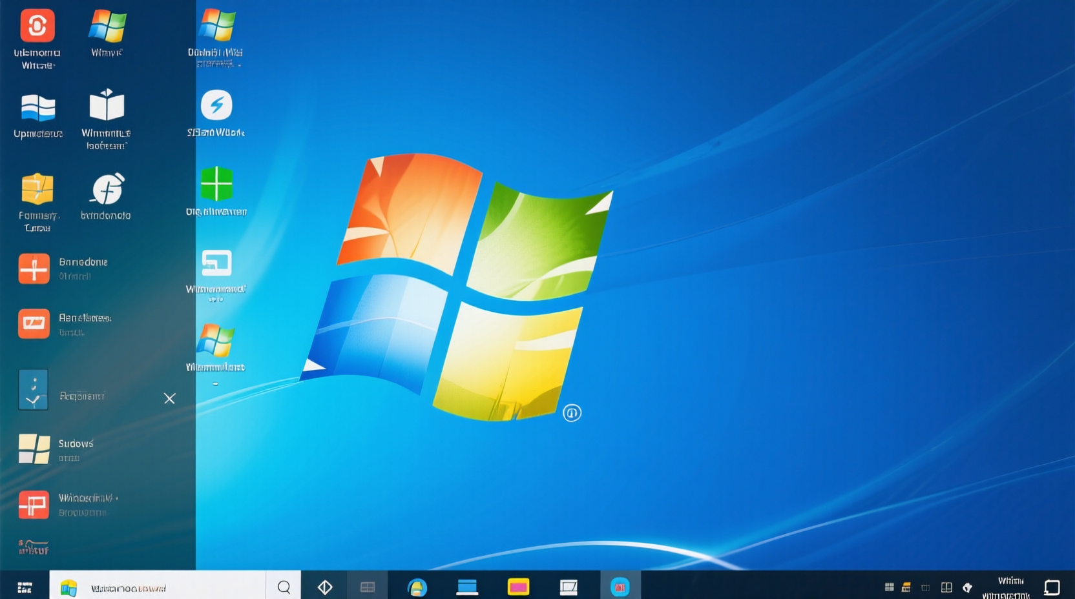Open the yellow and pink folder taskbar icon
Screen dimensions: 1075x599
pos(518,587)
